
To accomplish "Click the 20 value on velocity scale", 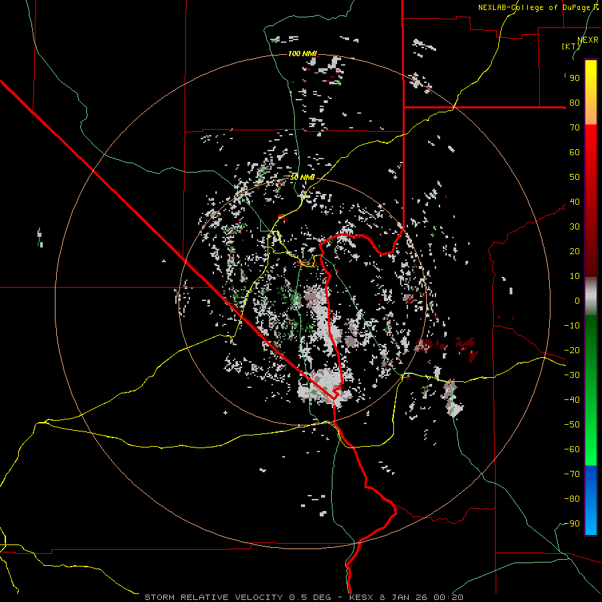I will coord(575,252).
